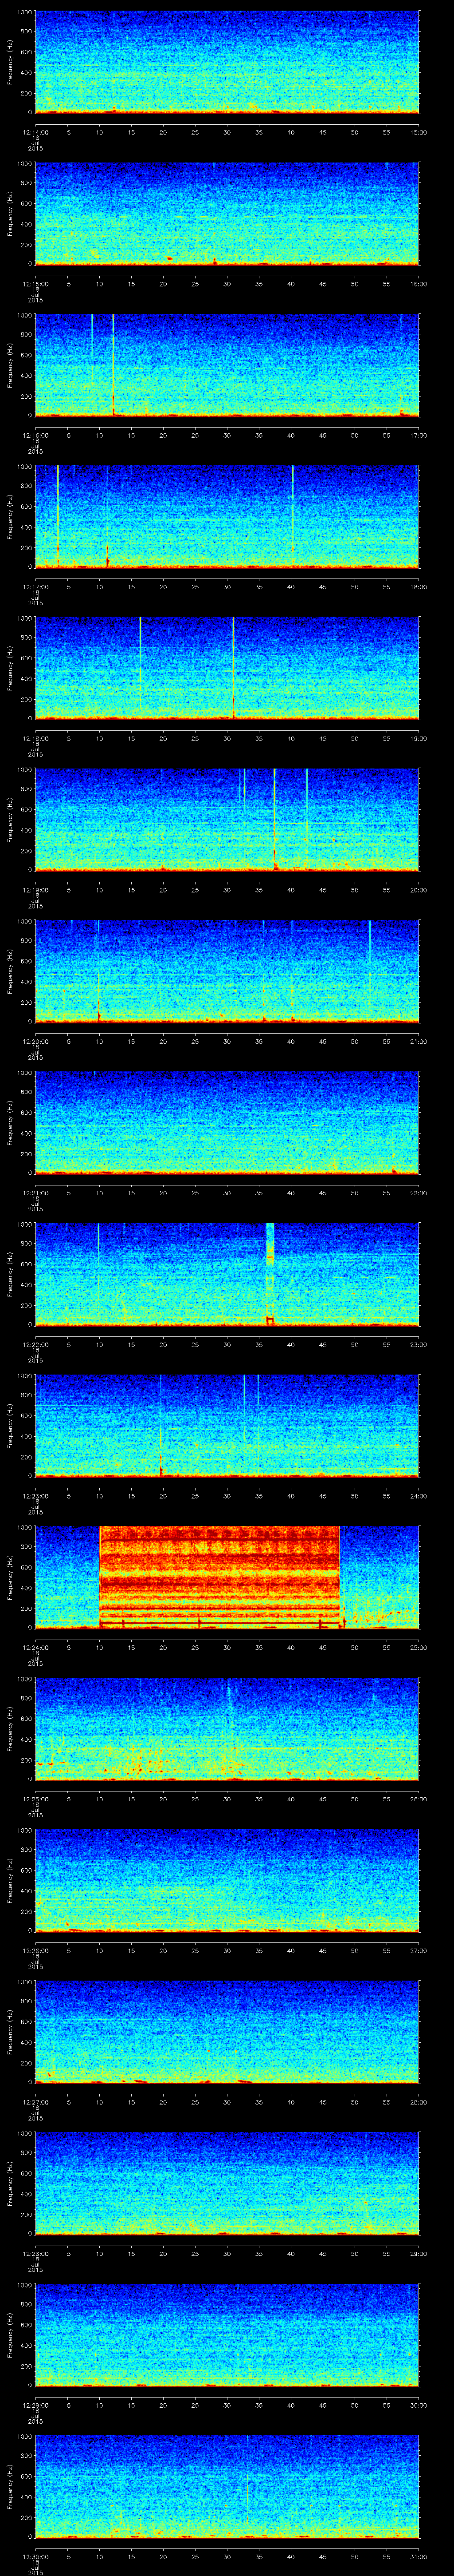Click the 12:29:00 start time label

pyautogui.click(x=35, y=2405)
